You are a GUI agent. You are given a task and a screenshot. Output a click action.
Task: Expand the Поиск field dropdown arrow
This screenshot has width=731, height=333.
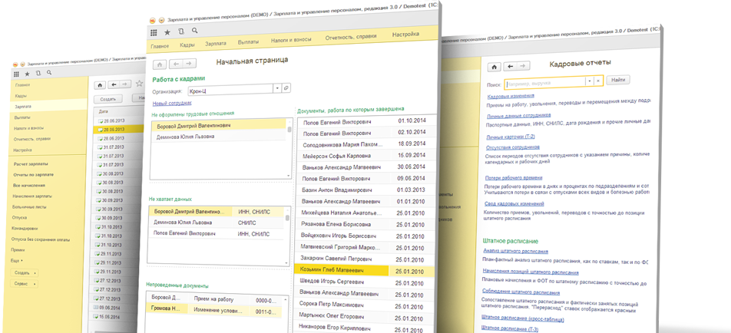[590, 81]
